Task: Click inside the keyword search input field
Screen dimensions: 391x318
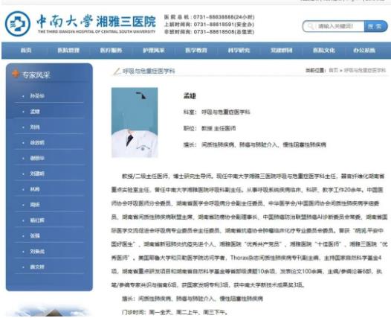Action: (335, 26)
